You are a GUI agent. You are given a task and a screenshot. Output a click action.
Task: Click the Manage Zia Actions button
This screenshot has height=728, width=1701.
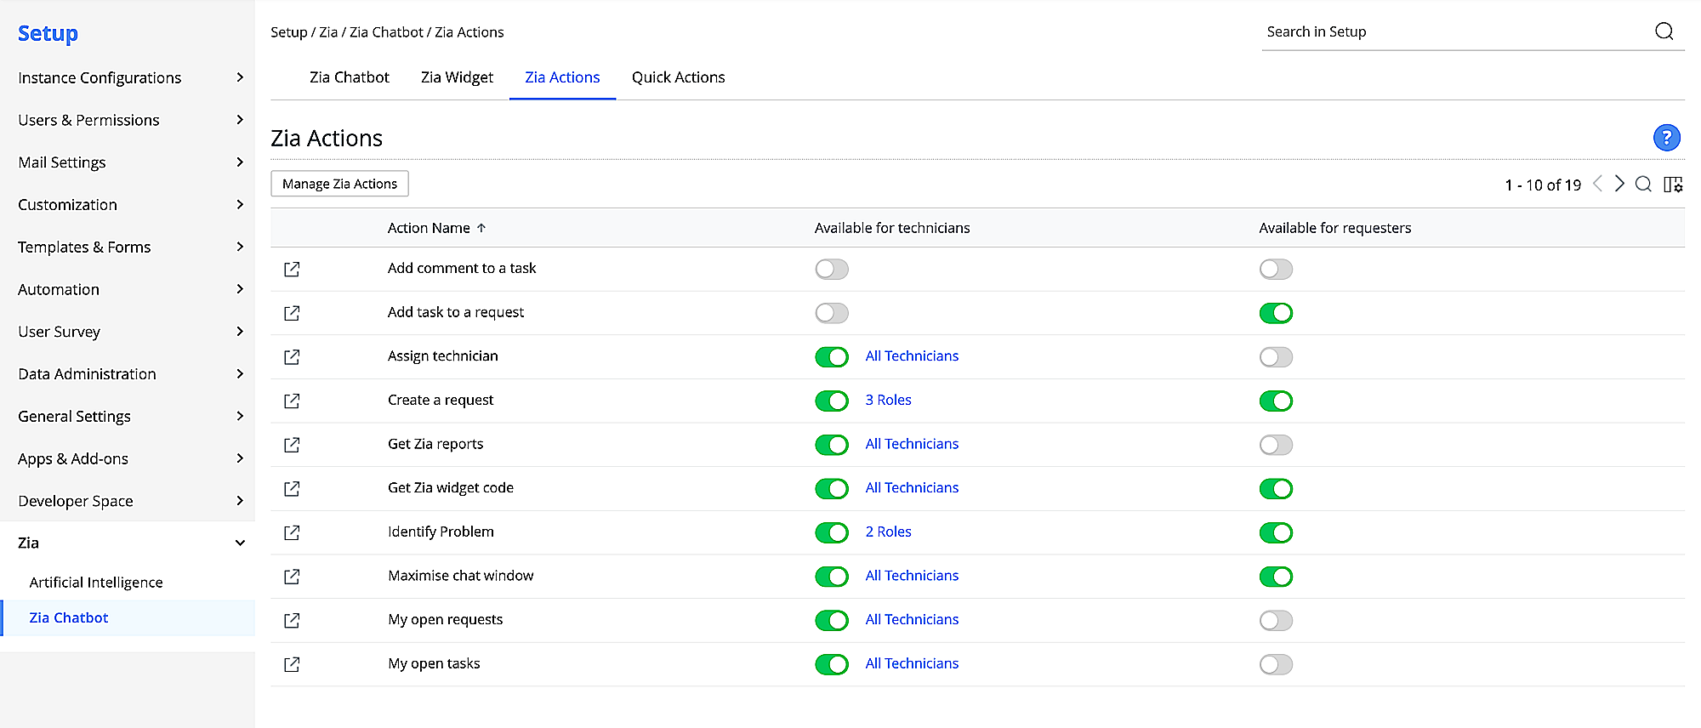pyautogui.click(x=339, y=184)
